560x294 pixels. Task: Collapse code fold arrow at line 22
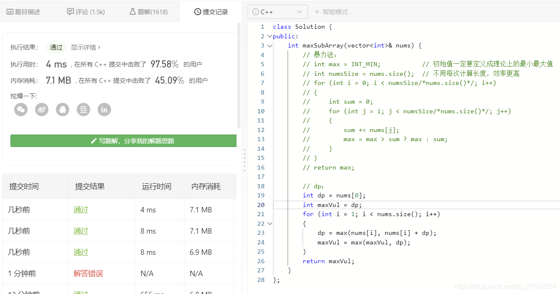269,223
